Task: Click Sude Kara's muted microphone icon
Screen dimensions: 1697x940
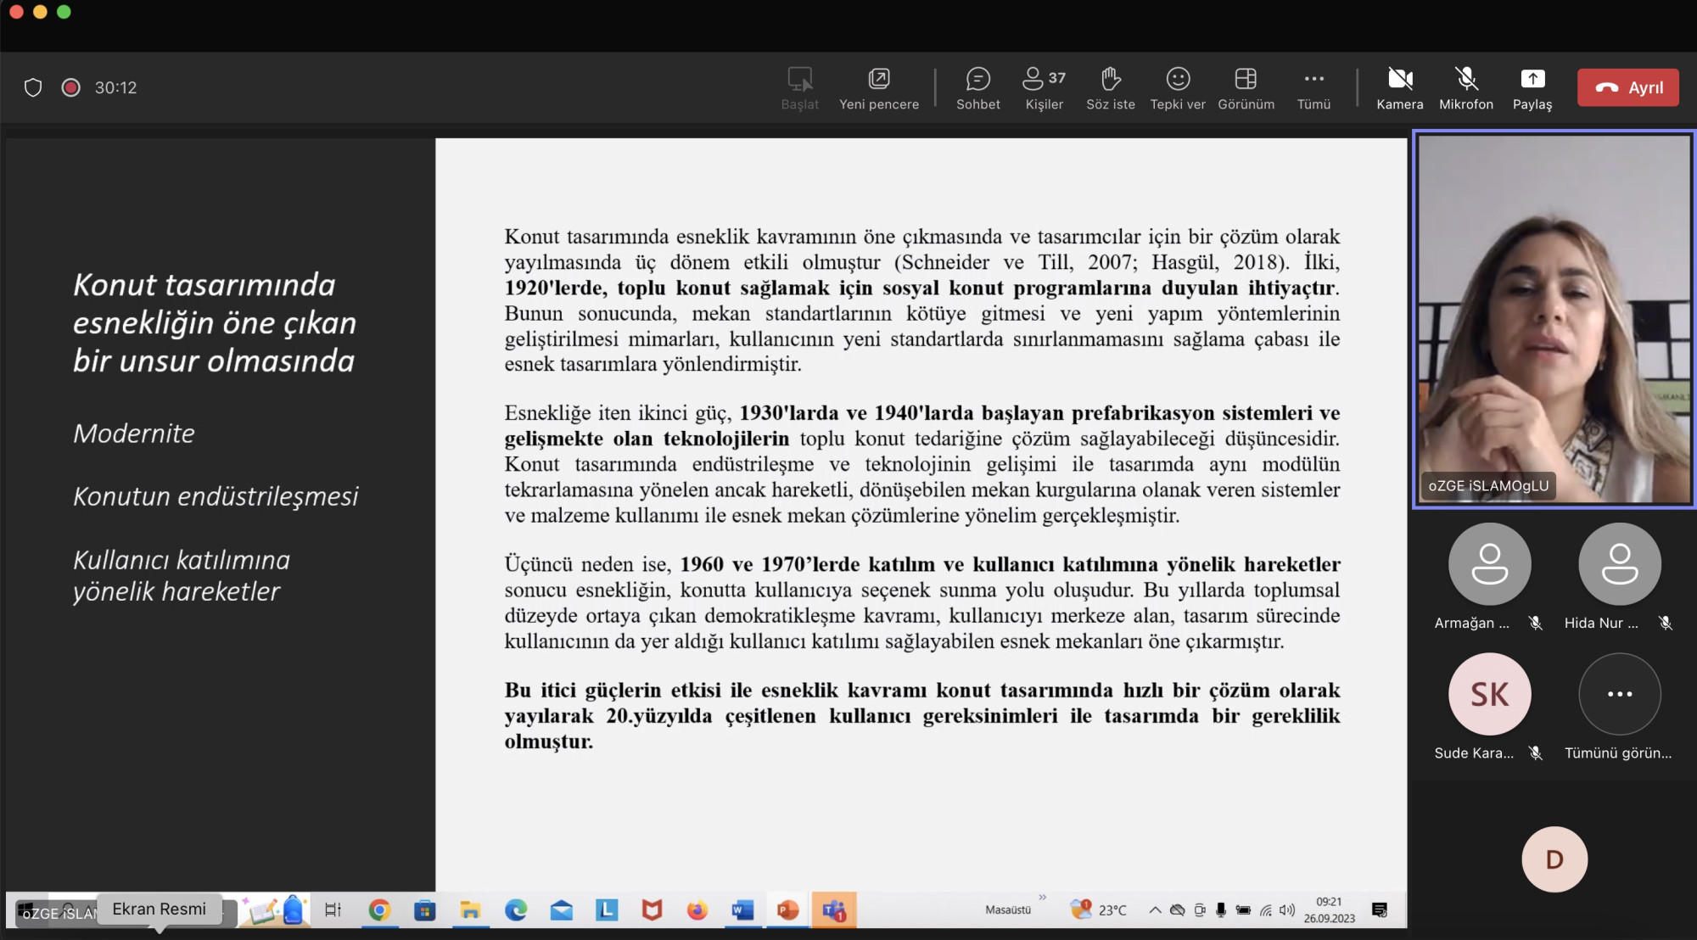Action: point(1535,753)
